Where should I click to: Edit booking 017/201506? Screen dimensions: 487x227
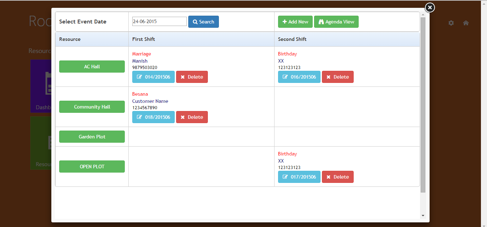(299, 177)
